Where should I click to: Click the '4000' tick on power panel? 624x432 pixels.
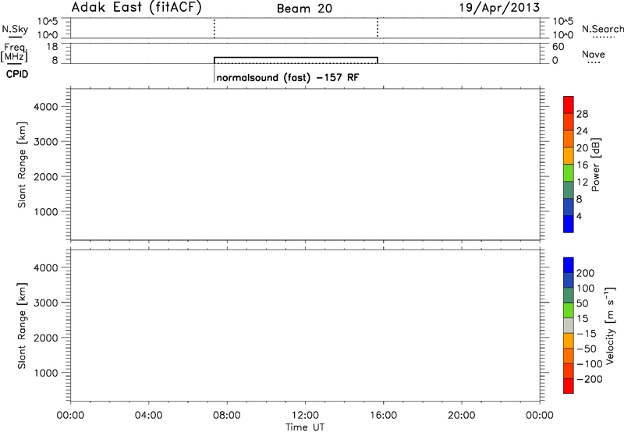click(x=46, y=107)
